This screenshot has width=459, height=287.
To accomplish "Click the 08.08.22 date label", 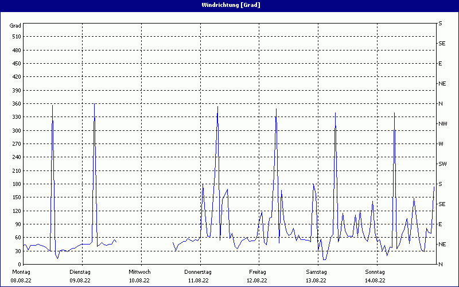I will [x=21, y=281].
